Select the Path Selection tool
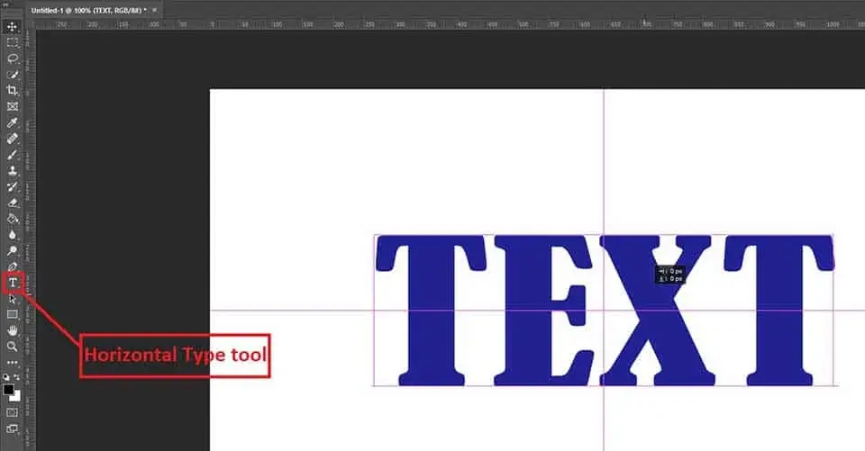 pyautogui.click(x=12, y=299)
